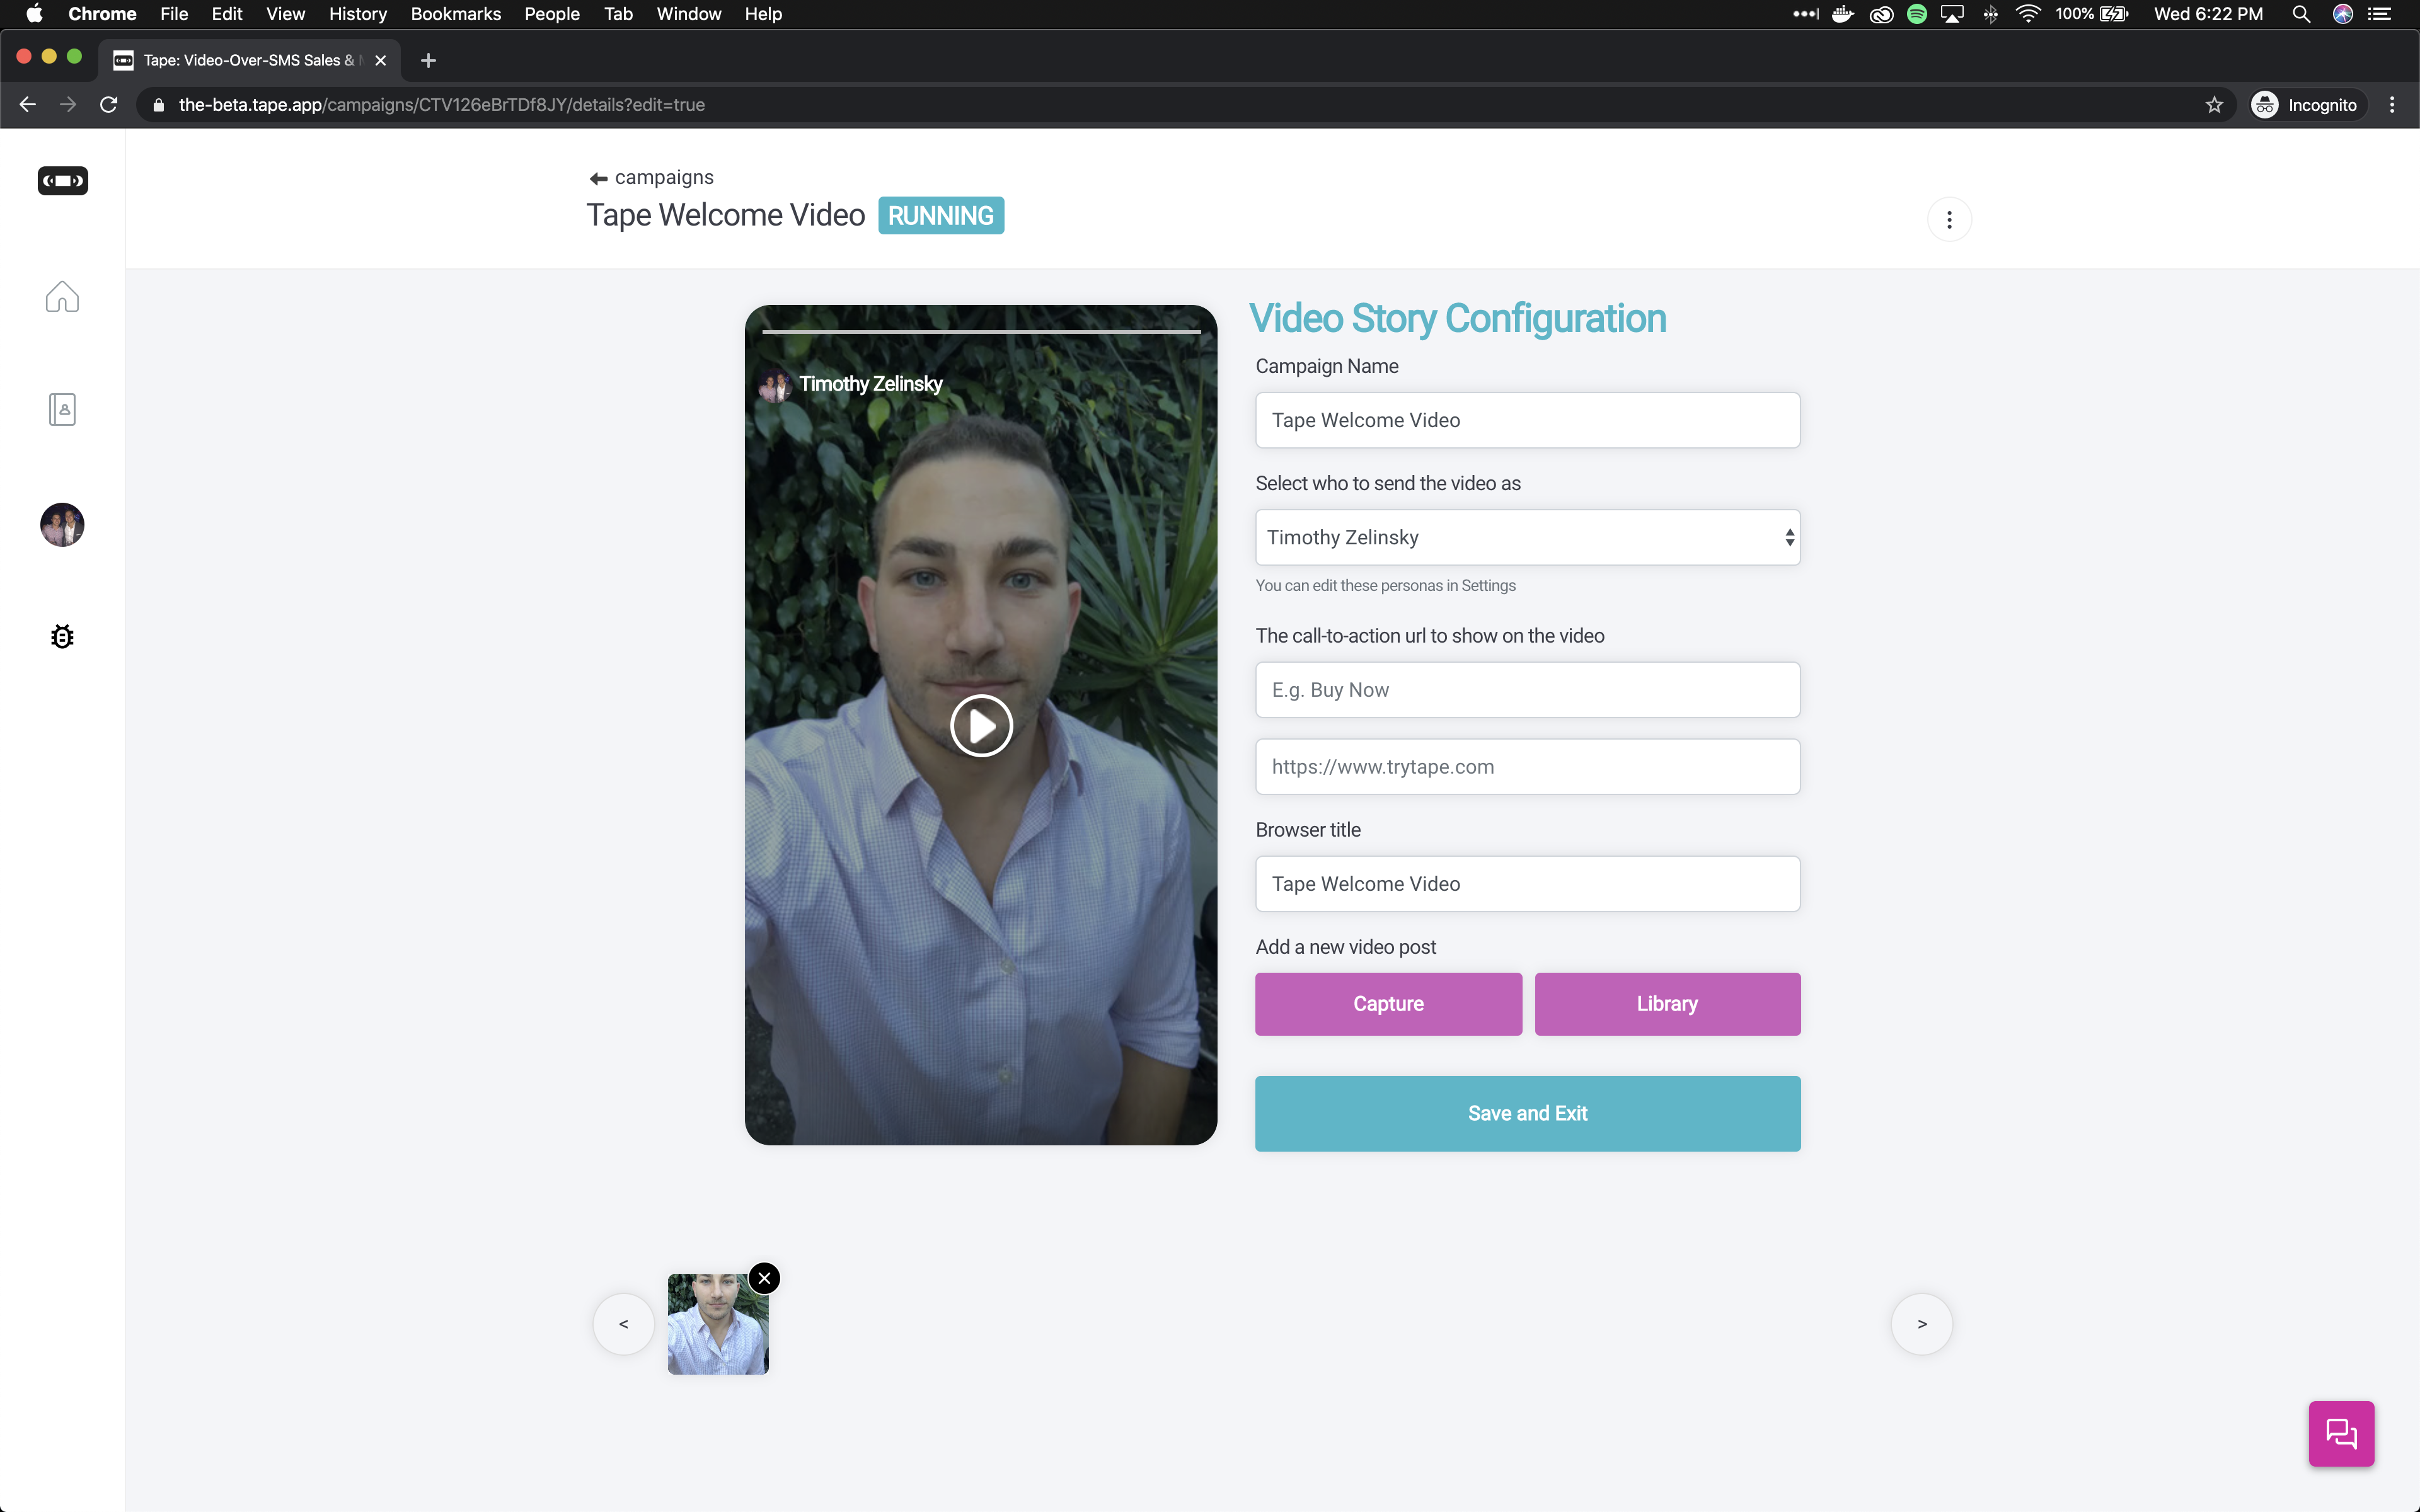Click the video progress bar at top
2420x1512 pixels.
980,331
